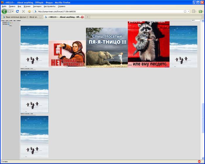Bookmark page with the star icon

tap(185, 11)
